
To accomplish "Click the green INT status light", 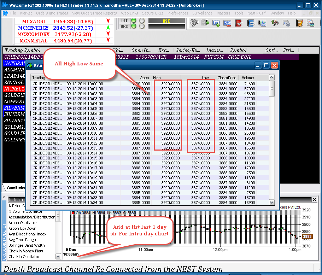I will coord(134,21).
